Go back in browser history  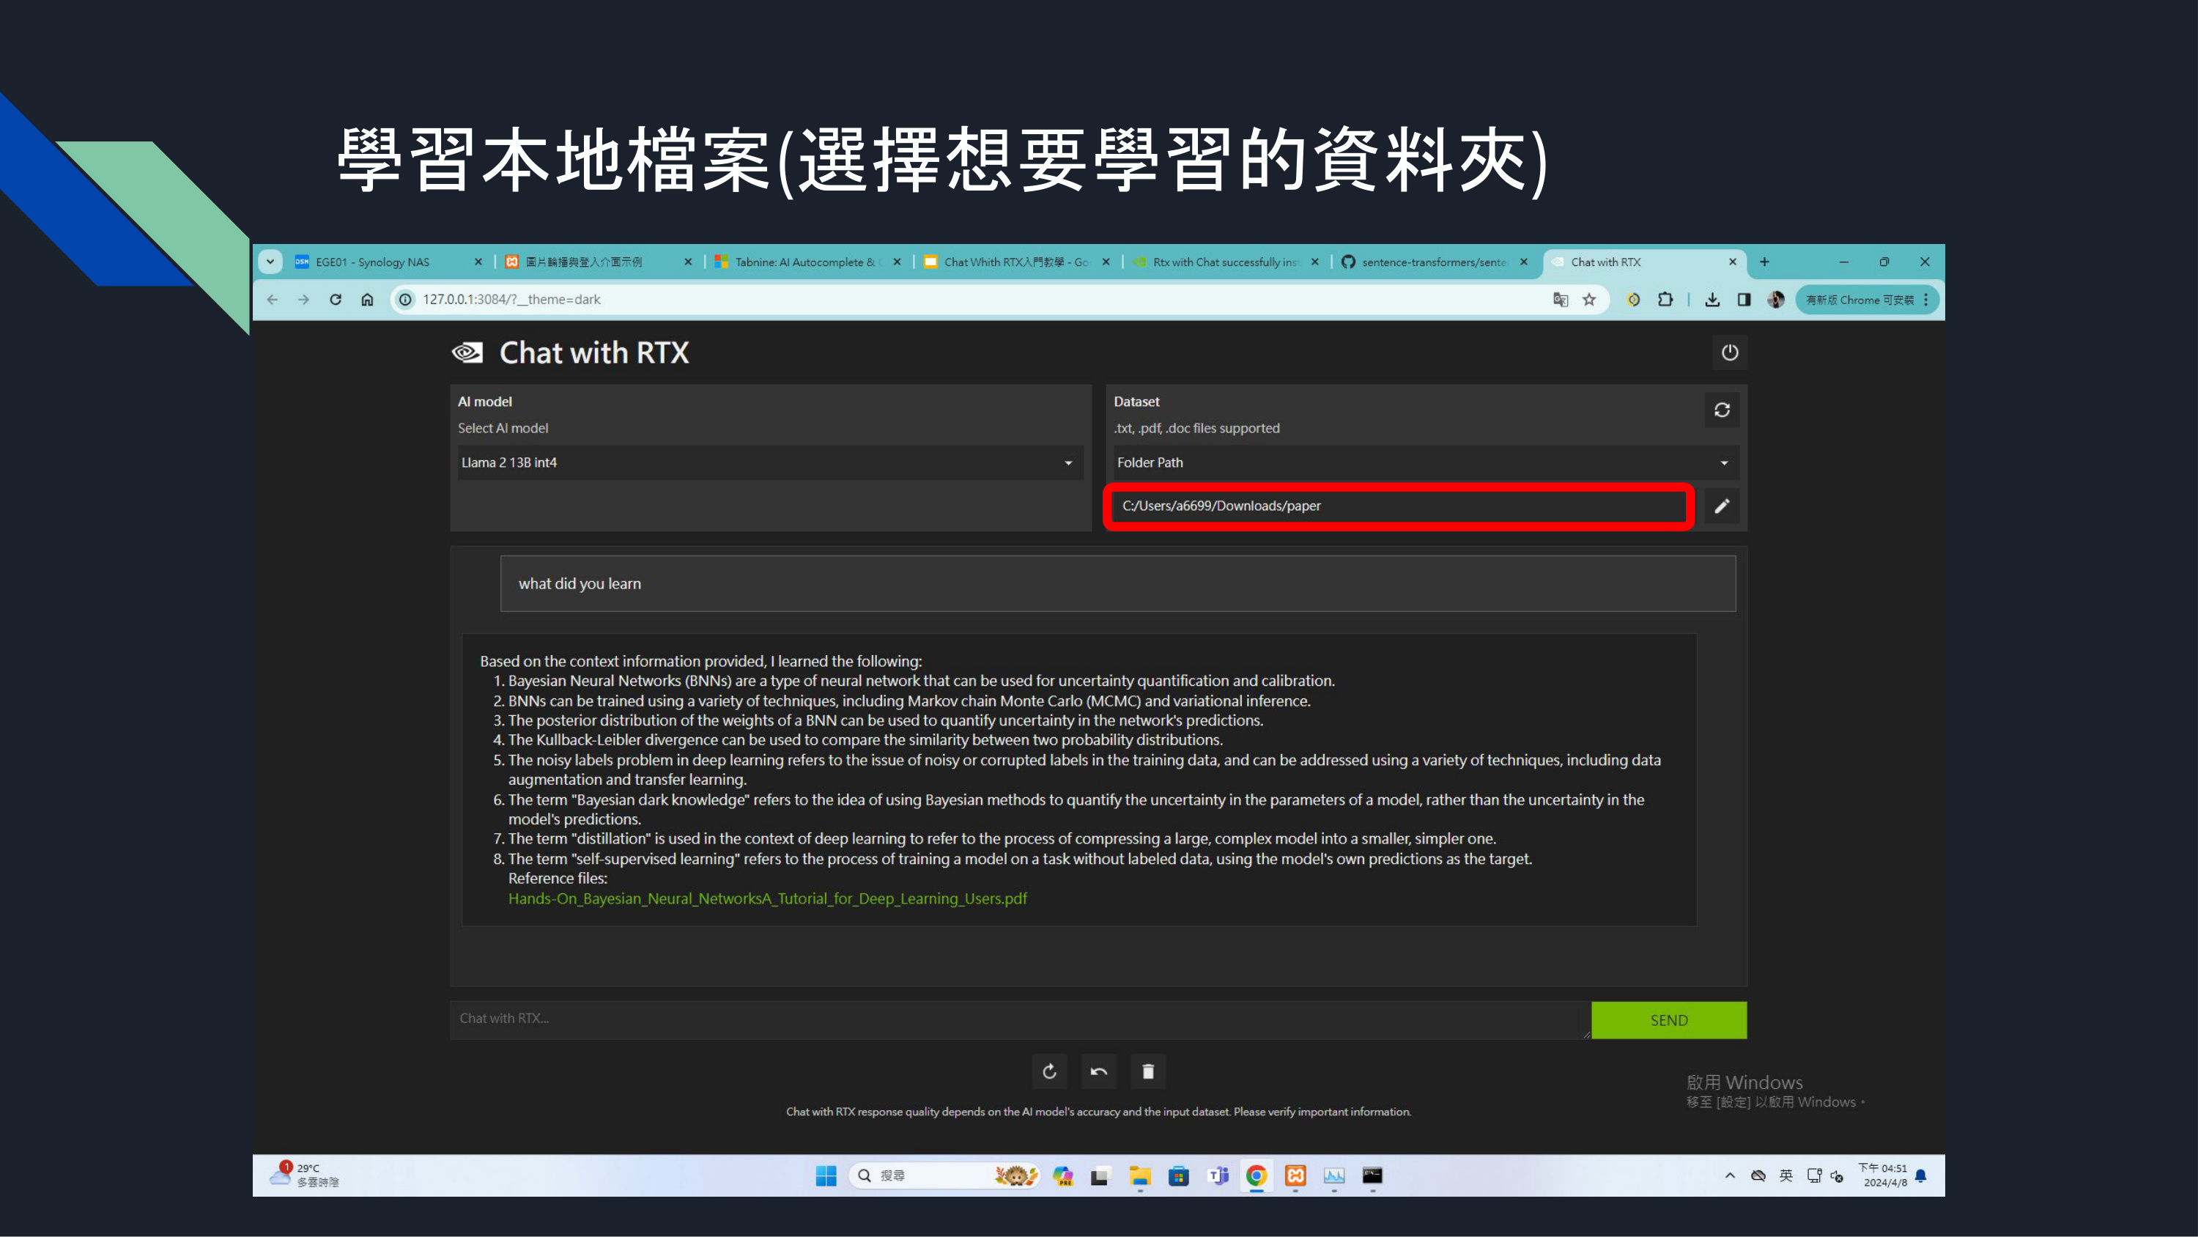tap(273, 300)
